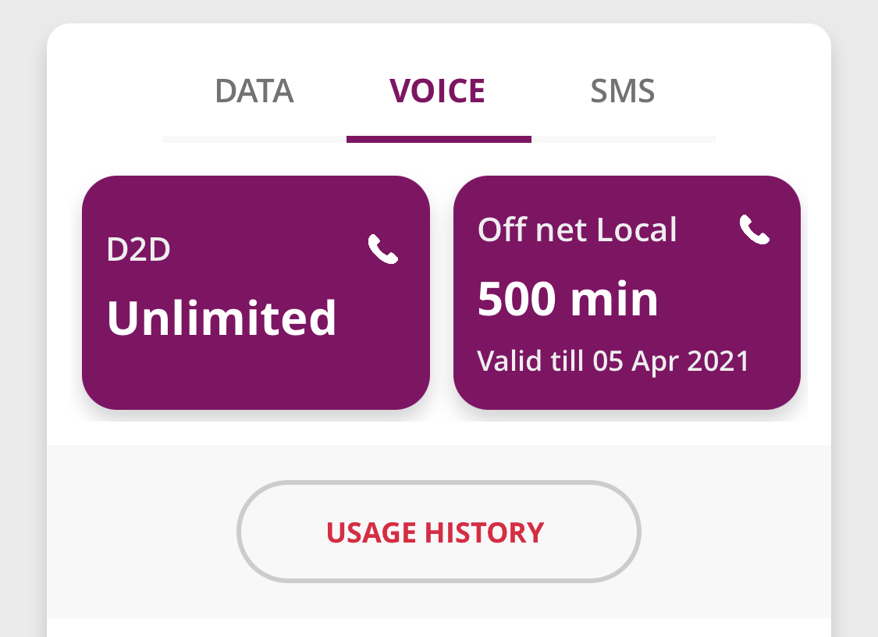This screenshot has width=878, height=637.
Task: Click the grey indicator track under SMS
Action: (x=624, y=140)
